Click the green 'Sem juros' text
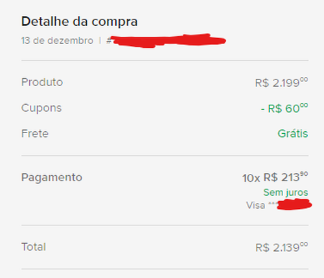This screenshot has height=278, width=324. click(x=286, y=193)
